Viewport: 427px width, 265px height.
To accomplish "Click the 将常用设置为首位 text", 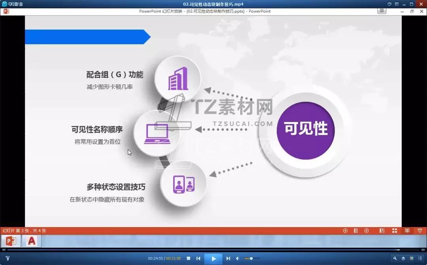I will [98, 142].
